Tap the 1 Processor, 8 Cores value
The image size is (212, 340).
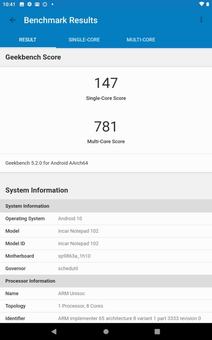pyautogui.click(x=80, y=306)
